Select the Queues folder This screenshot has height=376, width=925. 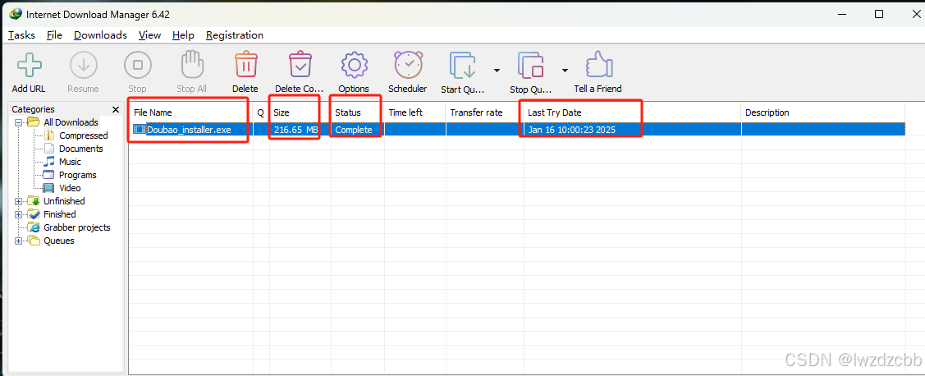(59, 241)
